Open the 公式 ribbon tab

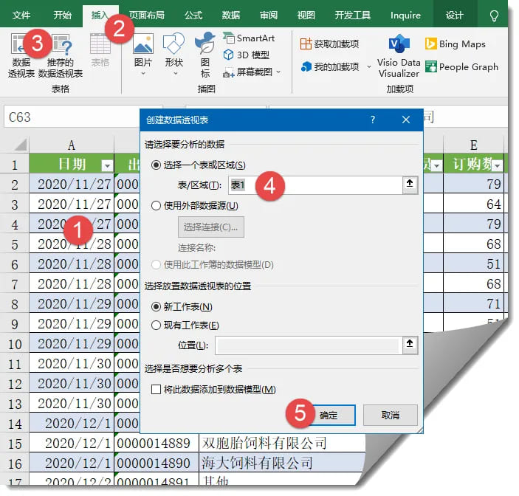(193, 15)
